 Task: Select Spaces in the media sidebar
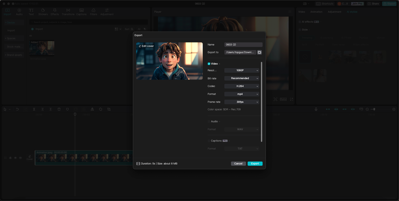pos(14,38)
